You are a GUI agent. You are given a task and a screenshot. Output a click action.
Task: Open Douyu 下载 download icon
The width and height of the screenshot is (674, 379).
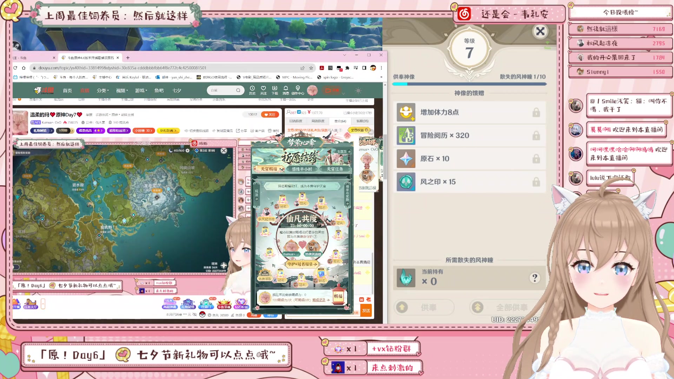tap(275, 90)
